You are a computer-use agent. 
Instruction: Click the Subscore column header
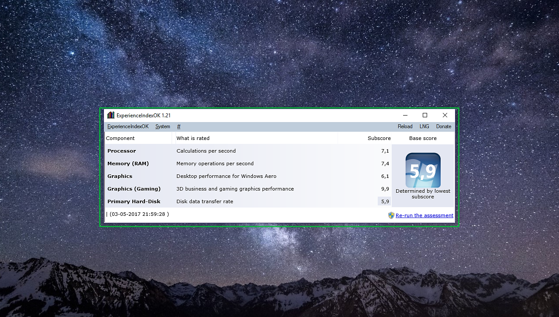[x=365, y=138]
